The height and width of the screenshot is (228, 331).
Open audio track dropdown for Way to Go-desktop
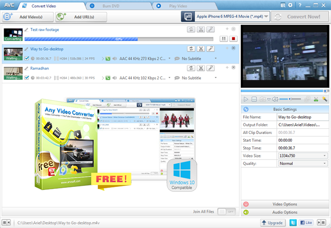pos(169,59)
